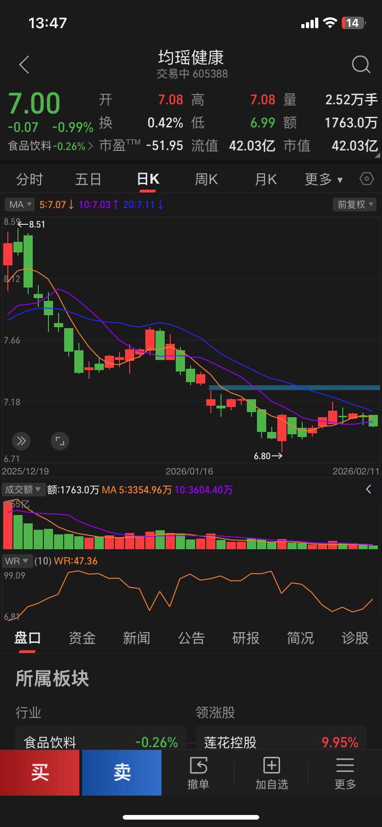
Task: Tap the 8.51 high price marker
Action: click(x=32, y=225)
